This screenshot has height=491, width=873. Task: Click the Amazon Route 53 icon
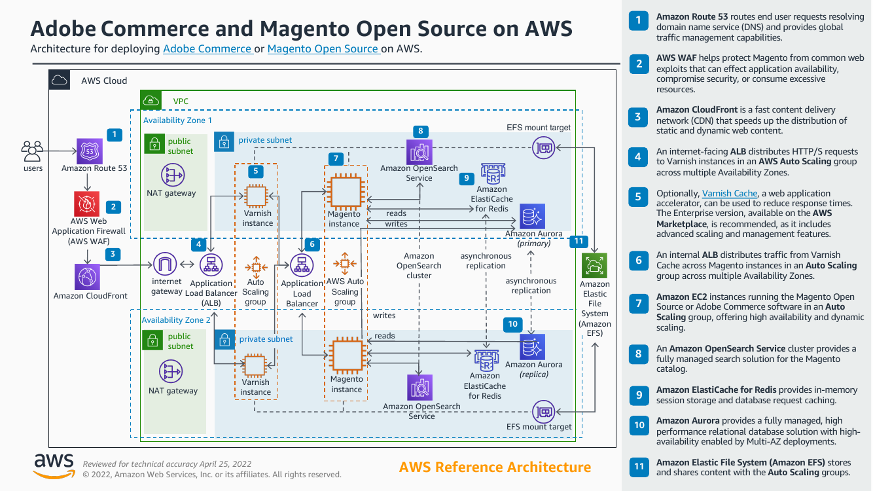88,151
